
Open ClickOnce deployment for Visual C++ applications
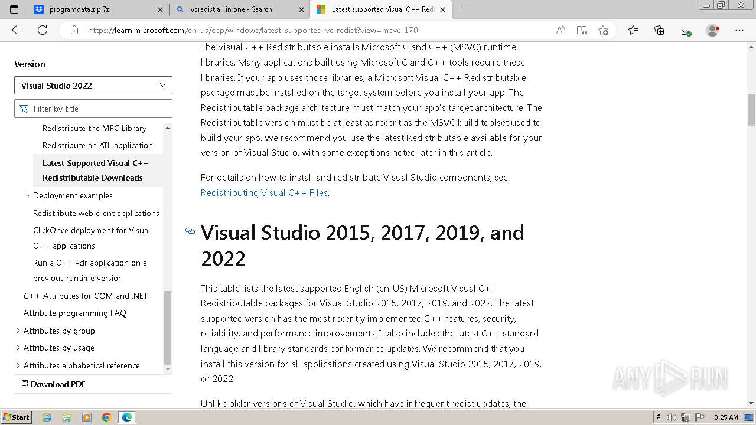[x=92, y=238]
